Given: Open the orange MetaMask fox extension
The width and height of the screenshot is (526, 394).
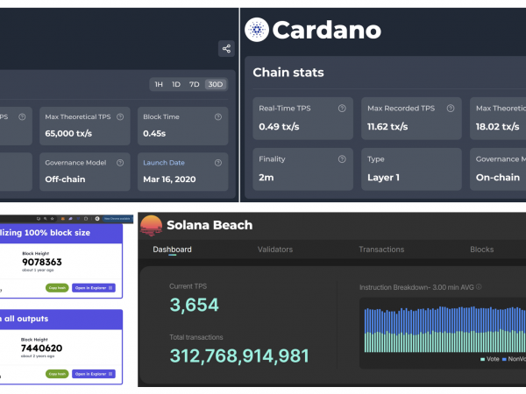Looking at the screenshot, I should pyautogui.click(x=63, y=219).
